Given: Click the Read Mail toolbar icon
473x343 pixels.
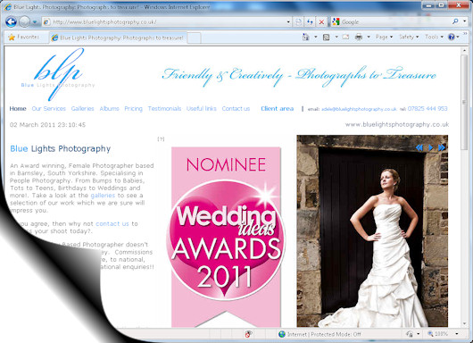Looking at the screenshot, I should tap(345, 37).
